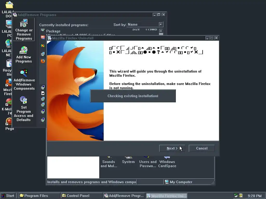Open Set Program Access and Defaults

[24, 109]
